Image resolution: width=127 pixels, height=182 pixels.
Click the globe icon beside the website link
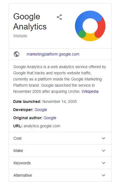[17, 54]
